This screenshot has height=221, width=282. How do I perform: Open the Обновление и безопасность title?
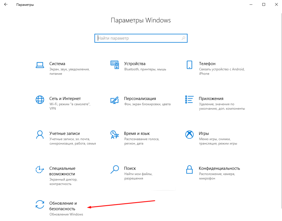coord(63,206)
